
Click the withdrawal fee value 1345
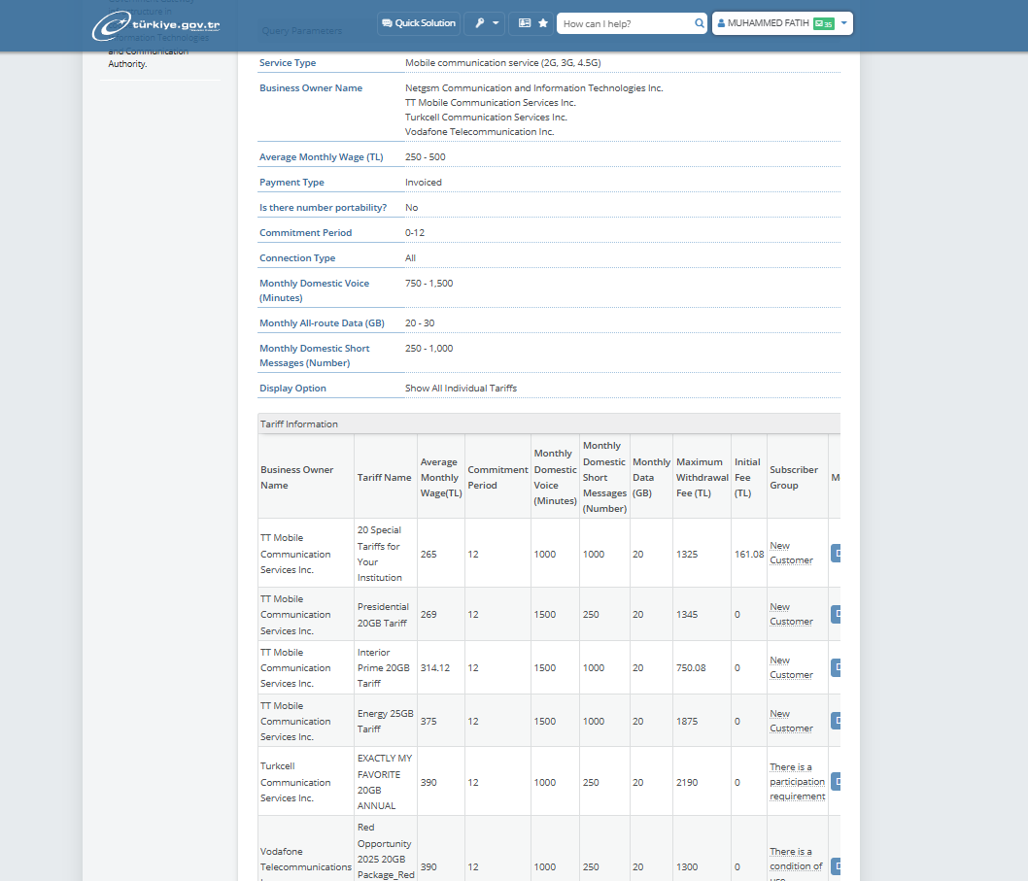[x=687, y=614]
